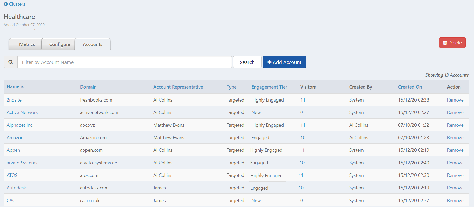This screenshot has height=207, width=474.
Task: Remove the arvato Systems account
Action: pos(455,163)
